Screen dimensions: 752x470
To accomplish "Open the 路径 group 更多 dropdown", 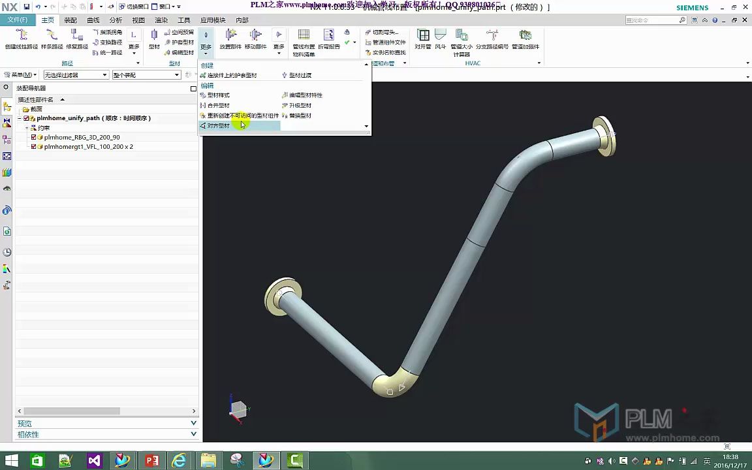I will pos(134,42).
